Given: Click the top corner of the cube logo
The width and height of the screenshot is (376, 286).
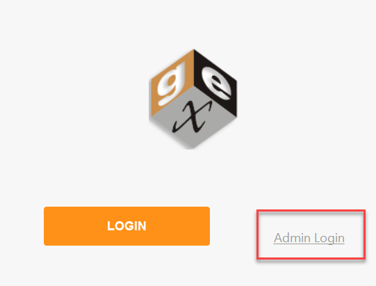Looking at the screenshot, I should 194,50.
